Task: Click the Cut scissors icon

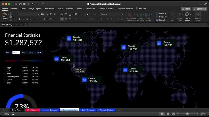Action: click(x=11, y=14)
